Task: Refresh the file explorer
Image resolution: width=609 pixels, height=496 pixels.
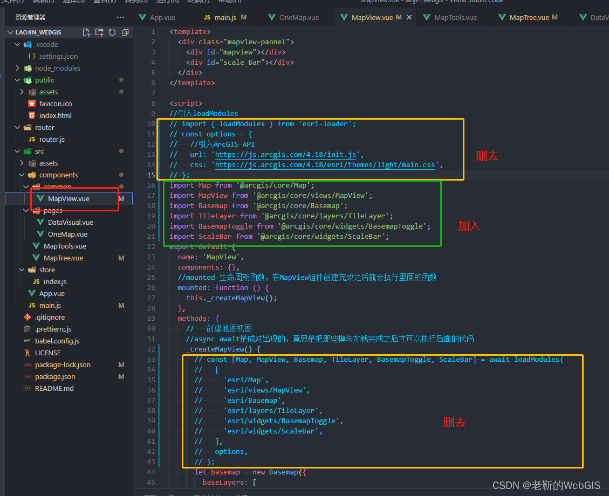Action: [x=112, y=32]
